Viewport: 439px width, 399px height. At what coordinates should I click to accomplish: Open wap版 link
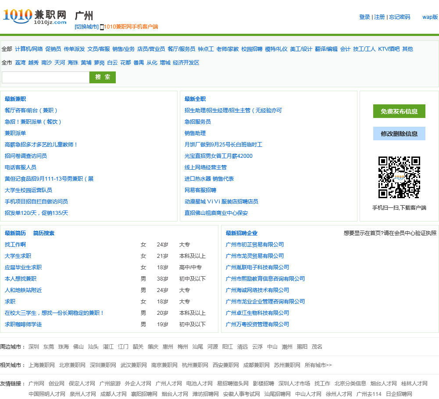tap(430, 17)
